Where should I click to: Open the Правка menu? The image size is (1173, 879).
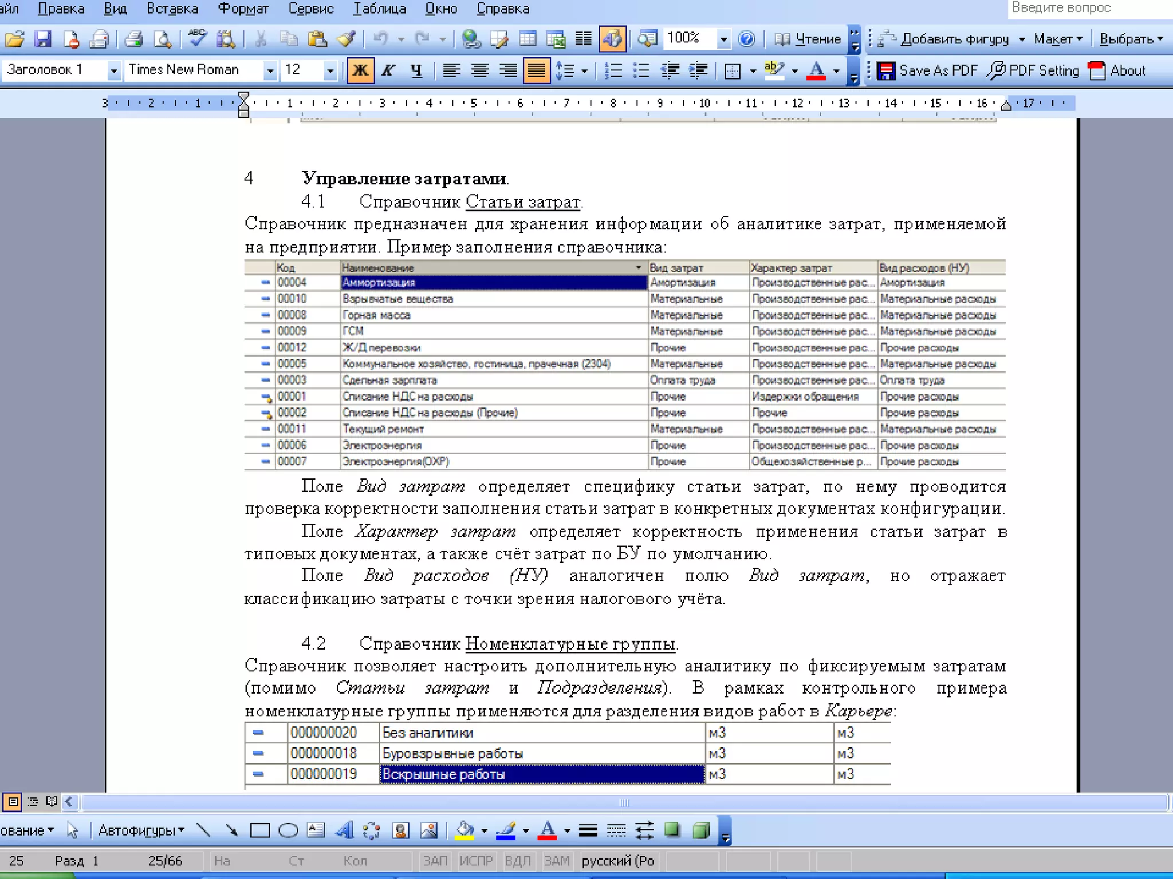61,9
